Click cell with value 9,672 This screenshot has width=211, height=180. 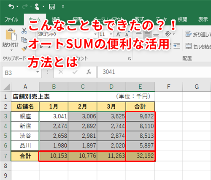point(140,116)
